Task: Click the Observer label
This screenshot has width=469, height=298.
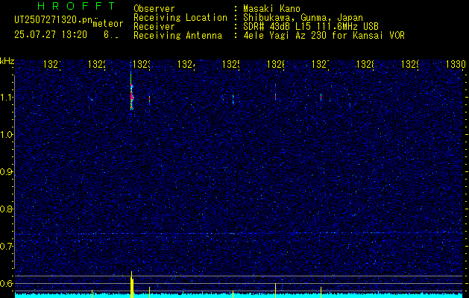Action: [154, 8]
